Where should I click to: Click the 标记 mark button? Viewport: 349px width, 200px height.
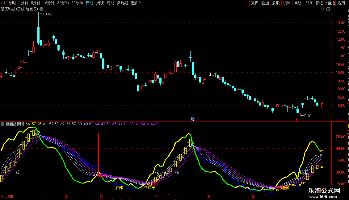(319, 3)
